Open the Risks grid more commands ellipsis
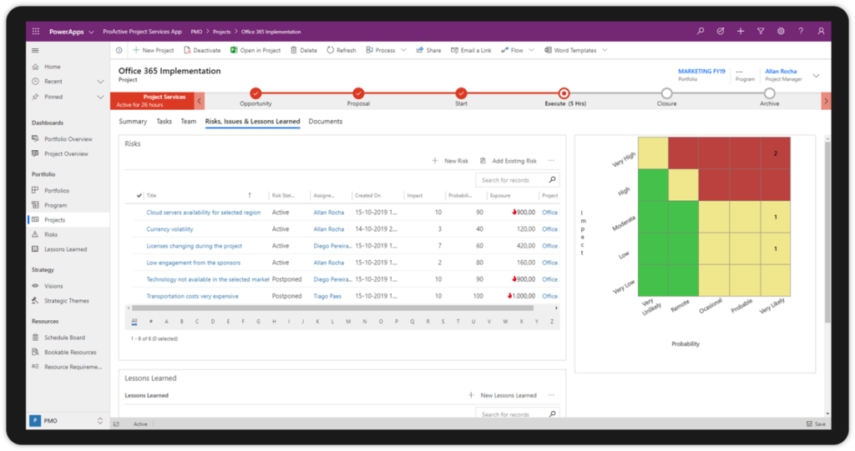The height and width of the screenshot is (451, 855). click(551, 161)
